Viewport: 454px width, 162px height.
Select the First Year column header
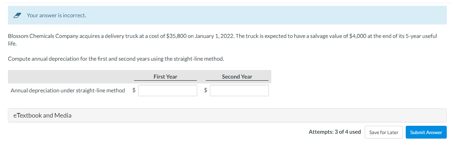(x=165, y=77)
